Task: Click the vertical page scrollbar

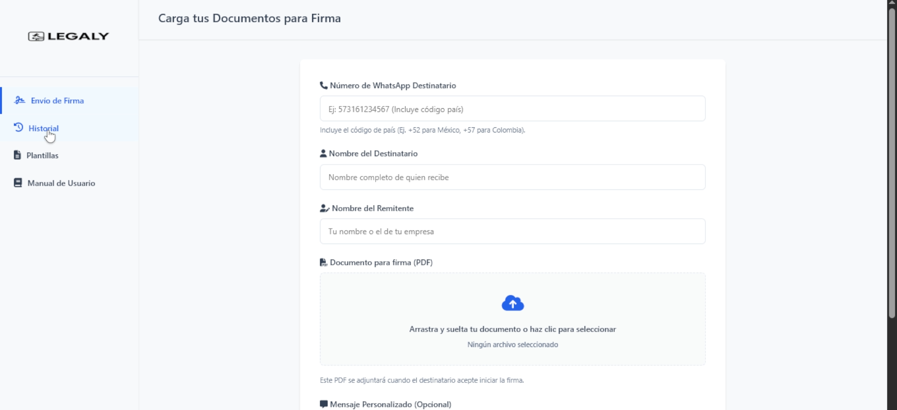Action: tap(891, 163)
